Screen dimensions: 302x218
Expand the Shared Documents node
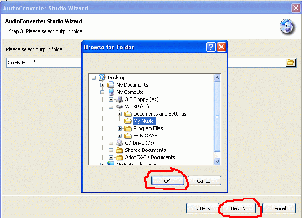(x=111, y=150)
